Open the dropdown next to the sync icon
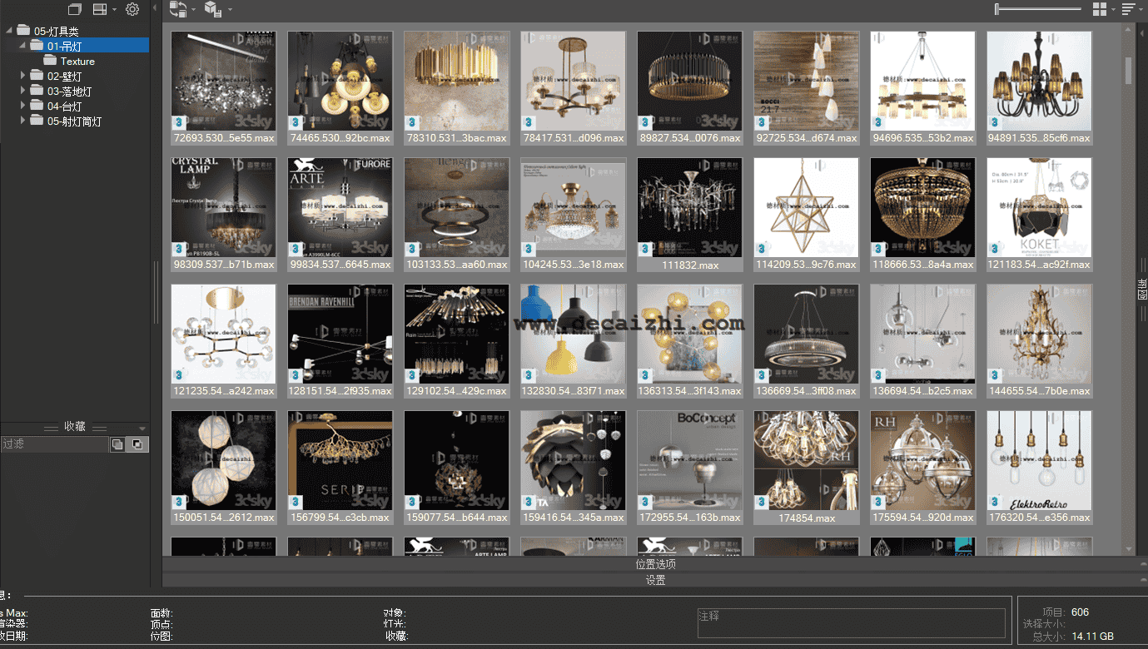The width and height of the screenshot is (1148, 649). (194, 9)
